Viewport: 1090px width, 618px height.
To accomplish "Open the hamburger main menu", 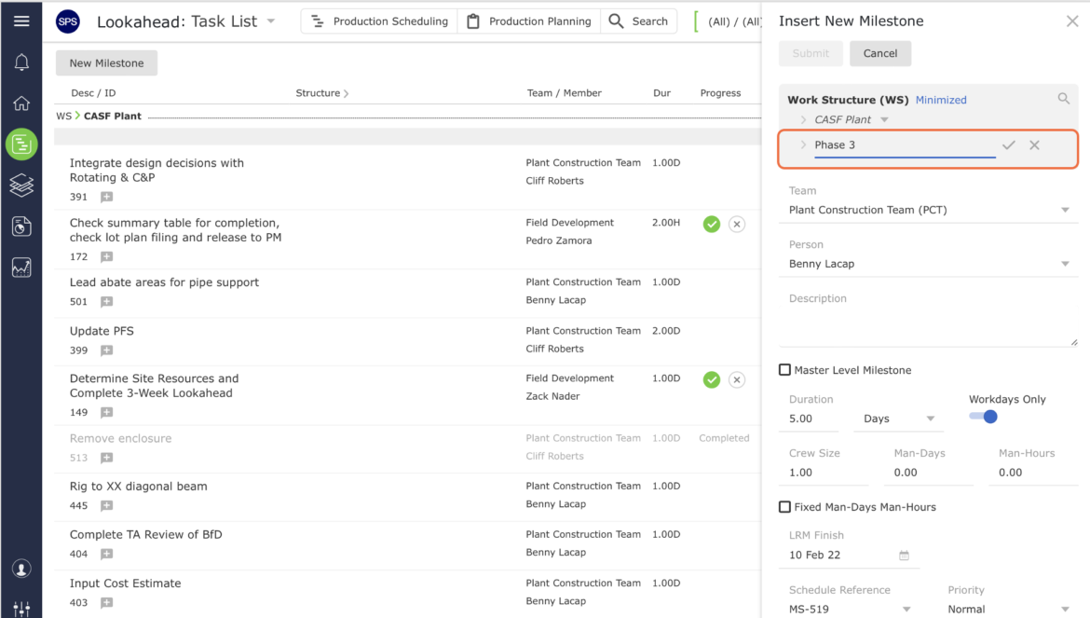I will coord(21,21).
